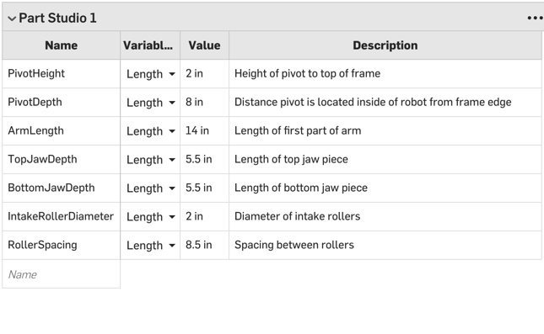Open ArmLength variable type dropdown

150,131
